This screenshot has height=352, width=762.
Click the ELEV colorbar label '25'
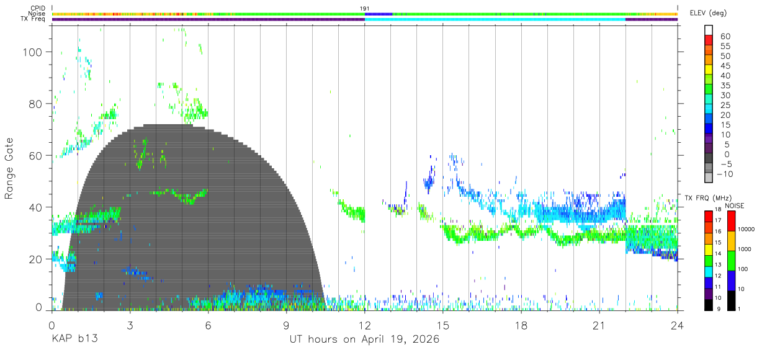(x=725, y=105)
